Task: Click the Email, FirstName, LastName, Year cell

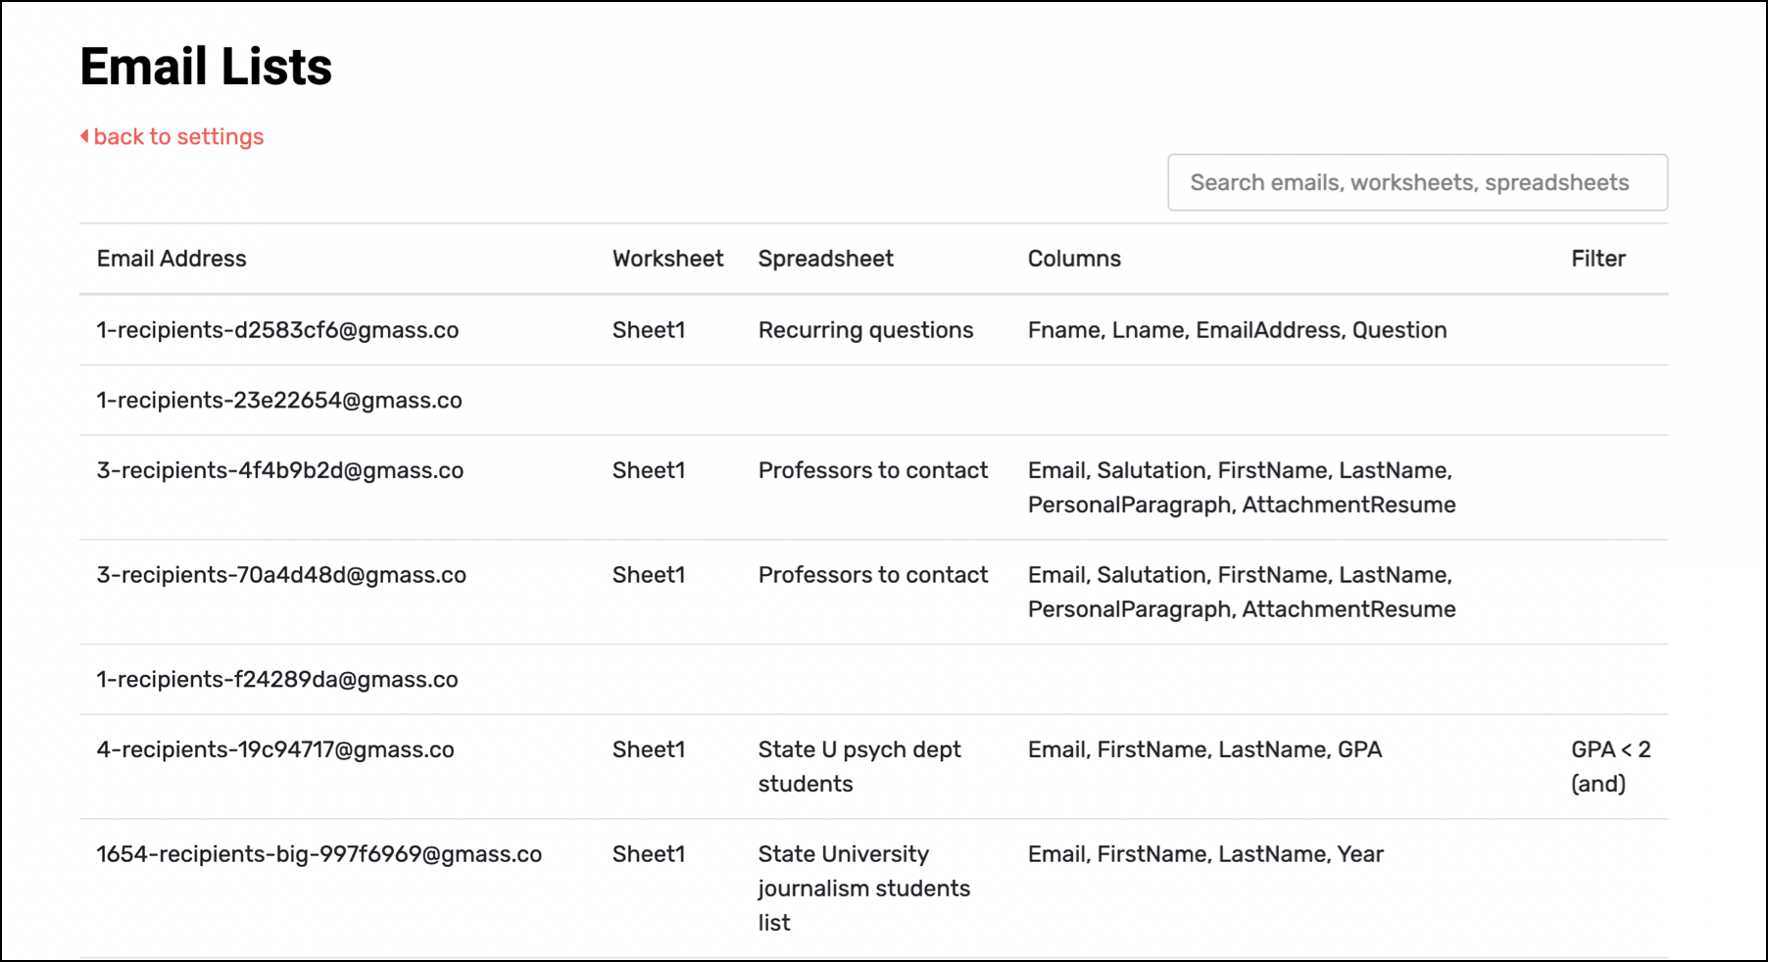Action: [1205, 854]
